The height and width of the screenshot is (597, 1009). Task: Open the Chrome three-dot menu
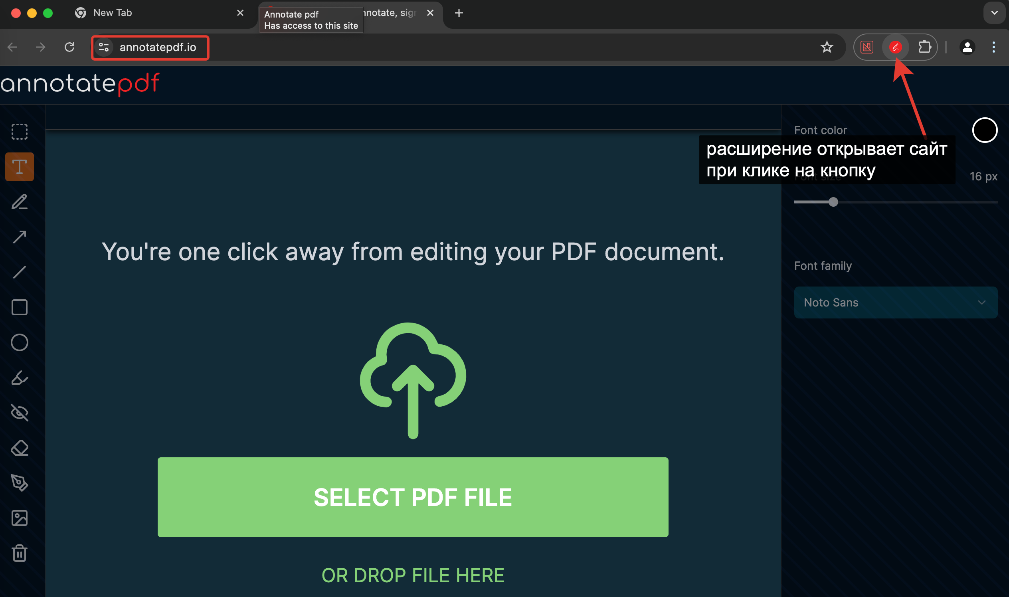(993, 47)
